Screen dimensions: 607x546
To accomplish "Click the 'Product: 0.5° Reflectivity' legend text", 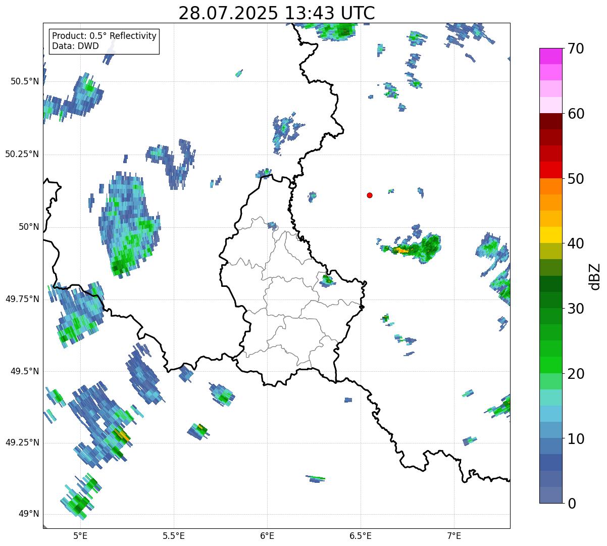I will [105, 36].
